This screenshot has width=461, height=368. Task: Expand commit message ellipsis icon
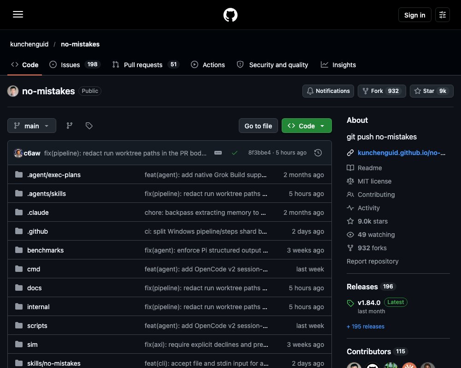(x=218, y=153)
